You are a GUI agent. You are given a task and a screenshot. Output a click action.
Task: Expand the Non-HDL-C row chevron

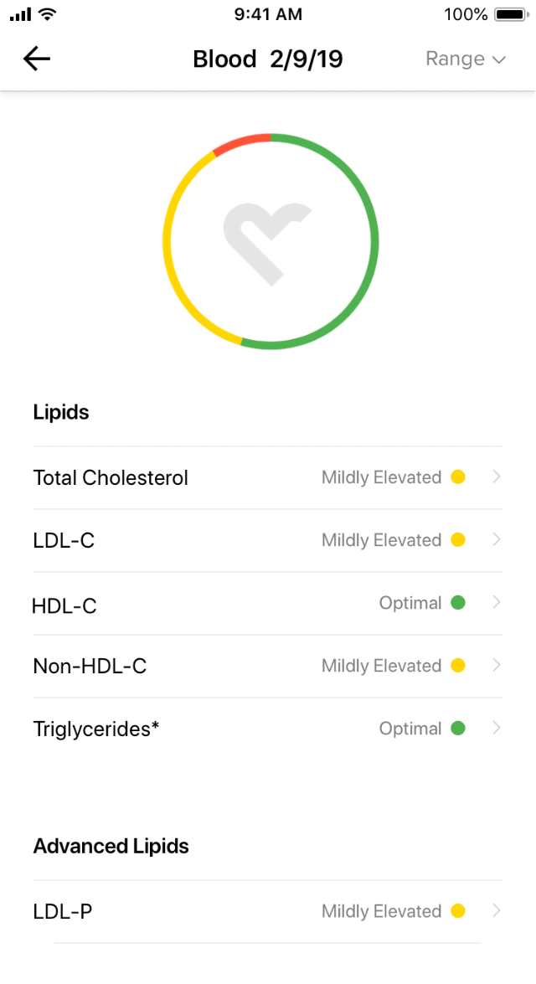(497, 665)
